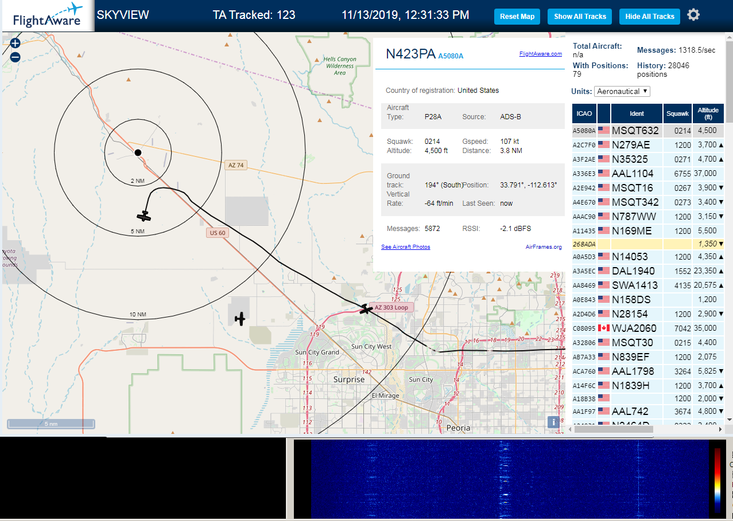Select the MSQT16 aircraft row
The width and height of the screenshot is (733, 521).
click(649, 187)
